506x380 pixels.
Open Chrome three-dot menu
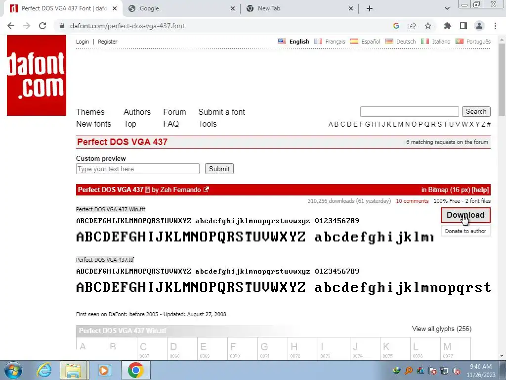(x=495, y=26)
